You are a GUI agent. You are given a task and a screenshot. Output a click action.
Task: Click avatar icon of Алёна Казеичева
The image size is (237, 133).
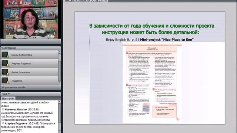(5, 72)
